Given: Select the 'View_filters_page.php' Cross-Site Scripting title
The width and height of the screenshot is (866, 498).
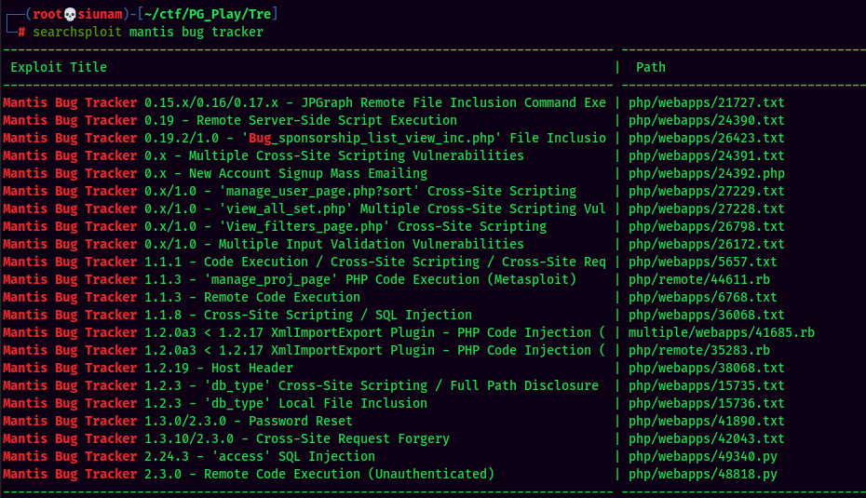Looking at the screenshot, I should tap(275, 226).
